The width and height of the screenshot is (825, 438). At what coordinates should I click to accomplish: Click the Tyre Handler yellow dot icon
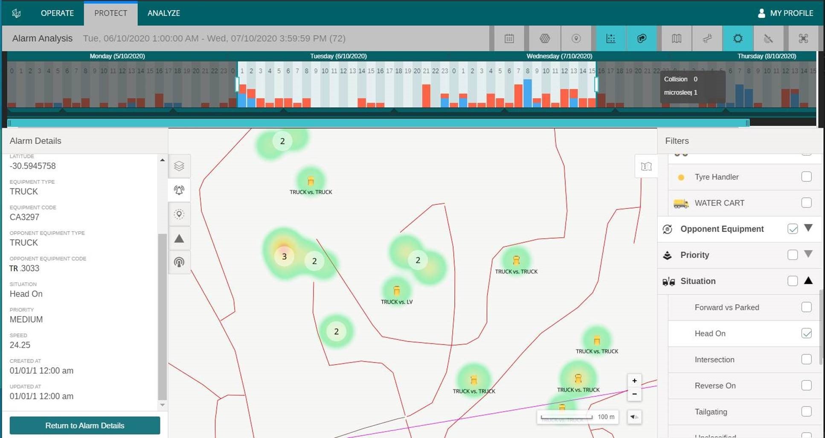(681, 177)
